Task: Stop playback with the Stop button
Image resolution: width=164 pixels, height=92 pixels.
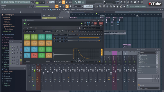Action: [x=44, y=2]
